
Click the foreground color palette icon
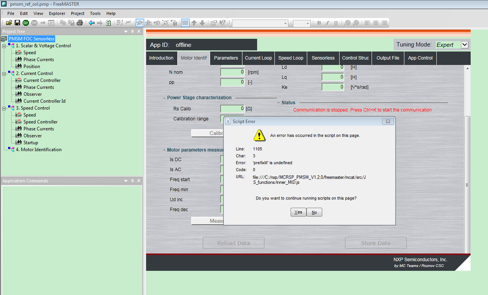coord(348,22)
